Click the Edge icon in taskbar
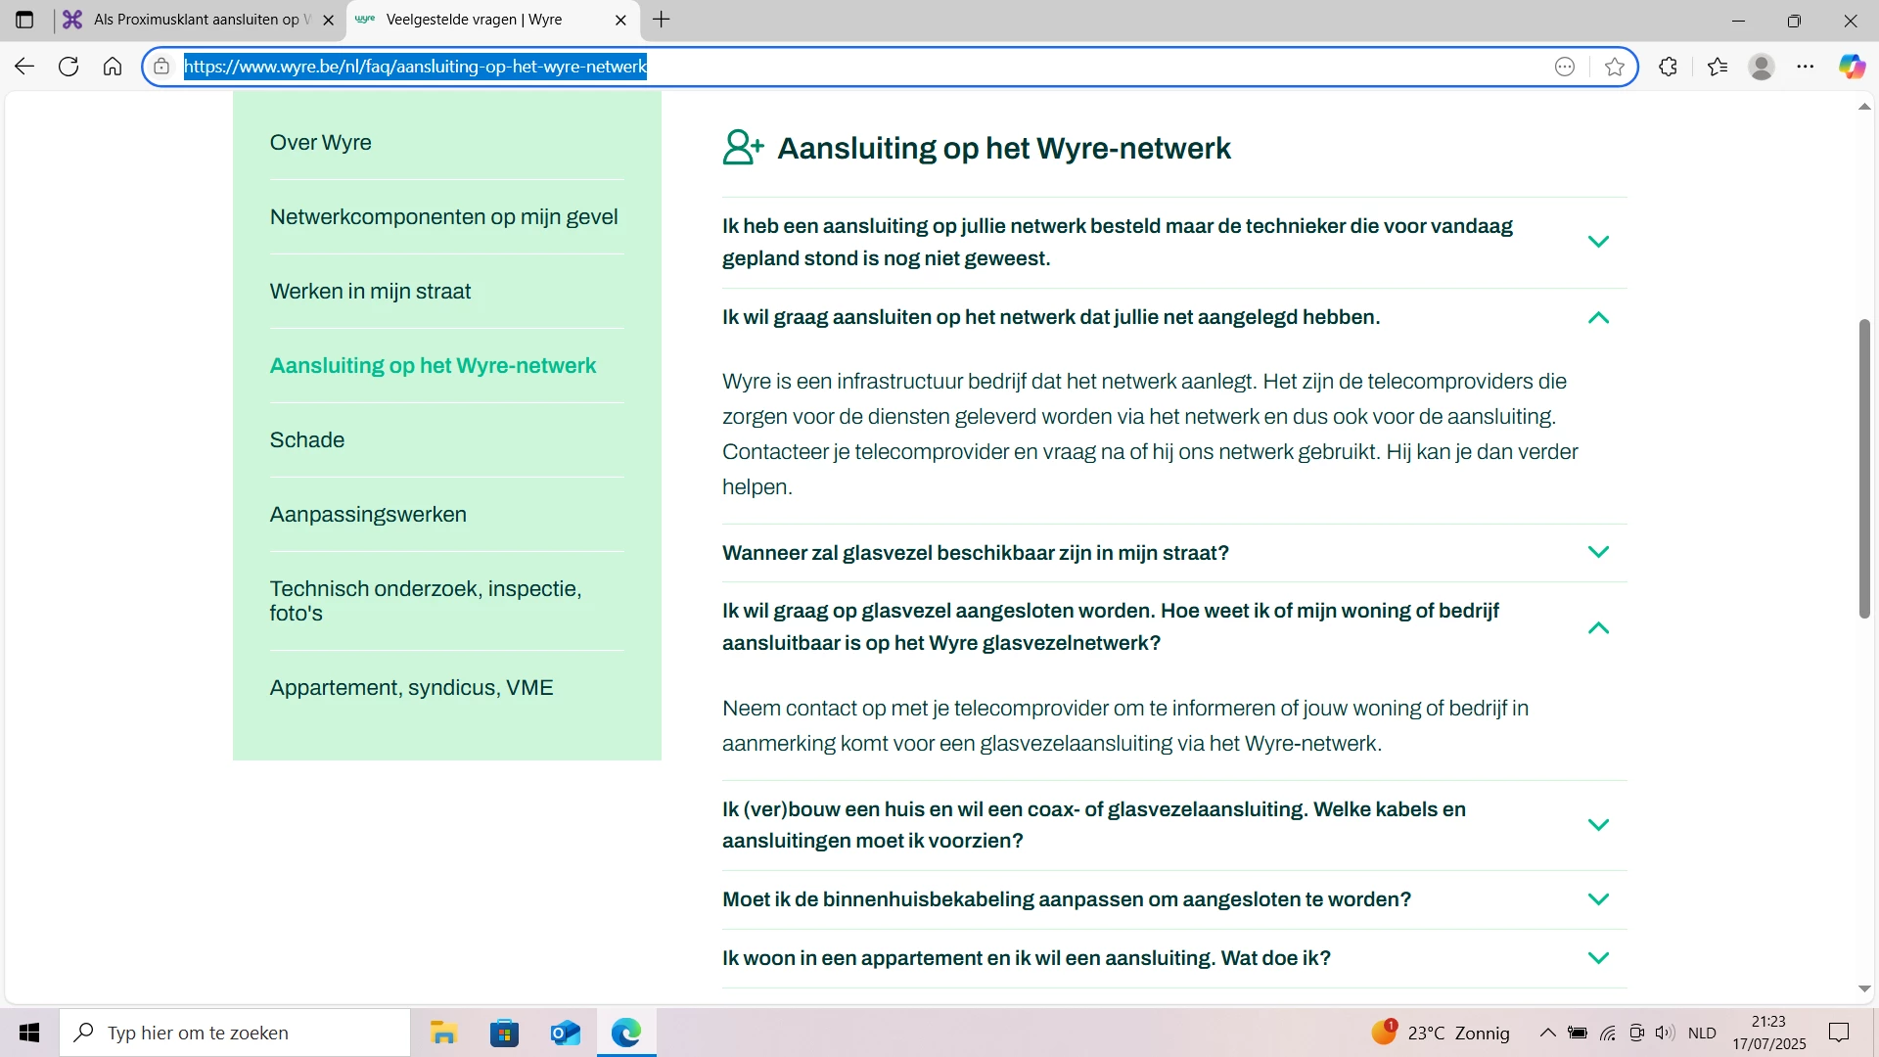The width and height of the screenshot is (1879, 1057). [626, 1033]
